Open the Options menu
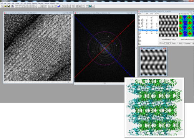The image size is (194, 139). click(x=46, y=3)
